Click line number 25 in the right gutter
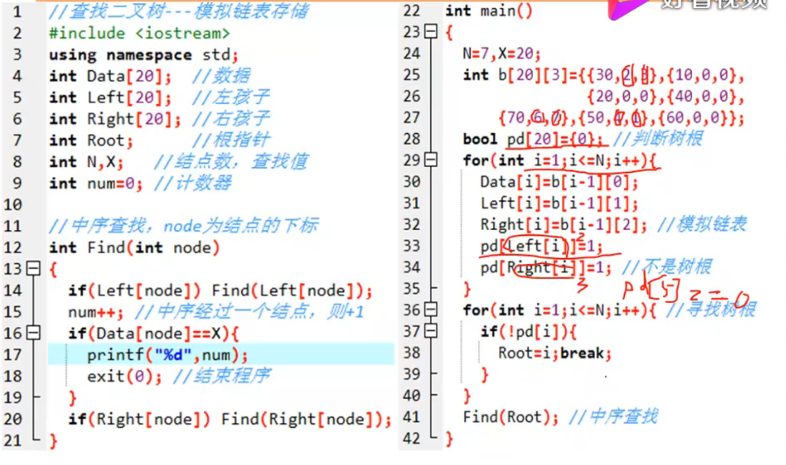This screenshot has height=465, width=786. (x=412, y=75)
